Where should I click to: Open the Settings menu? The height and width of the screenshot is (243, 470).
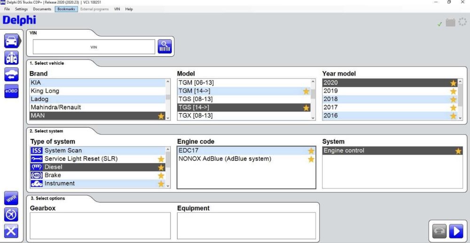21,9
